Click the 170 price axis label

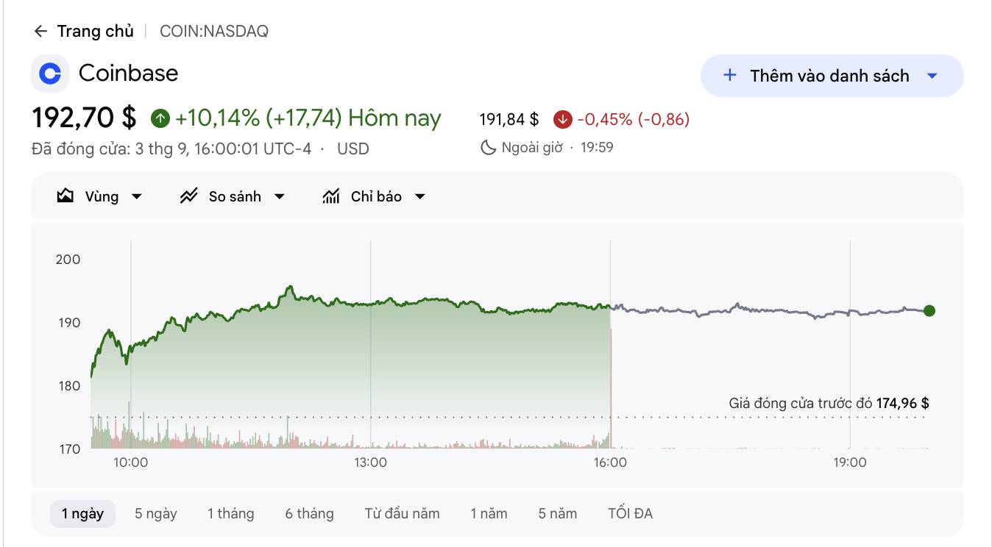(68, 449)
